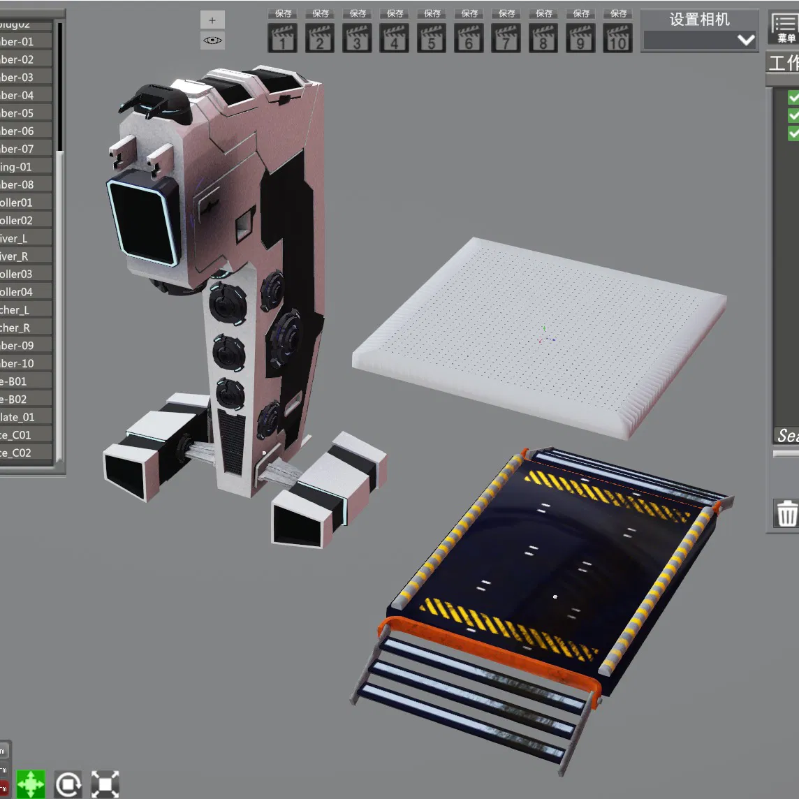
Task: Select camera slot 3 clapperboard icon
Action: (357, 38)
